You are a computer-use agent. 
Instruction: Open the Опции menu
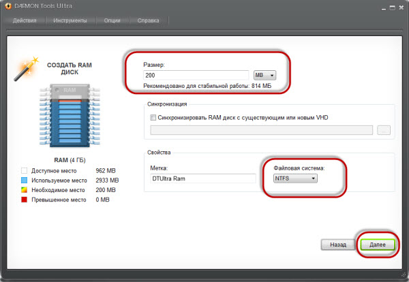click(x=114, y=20)
